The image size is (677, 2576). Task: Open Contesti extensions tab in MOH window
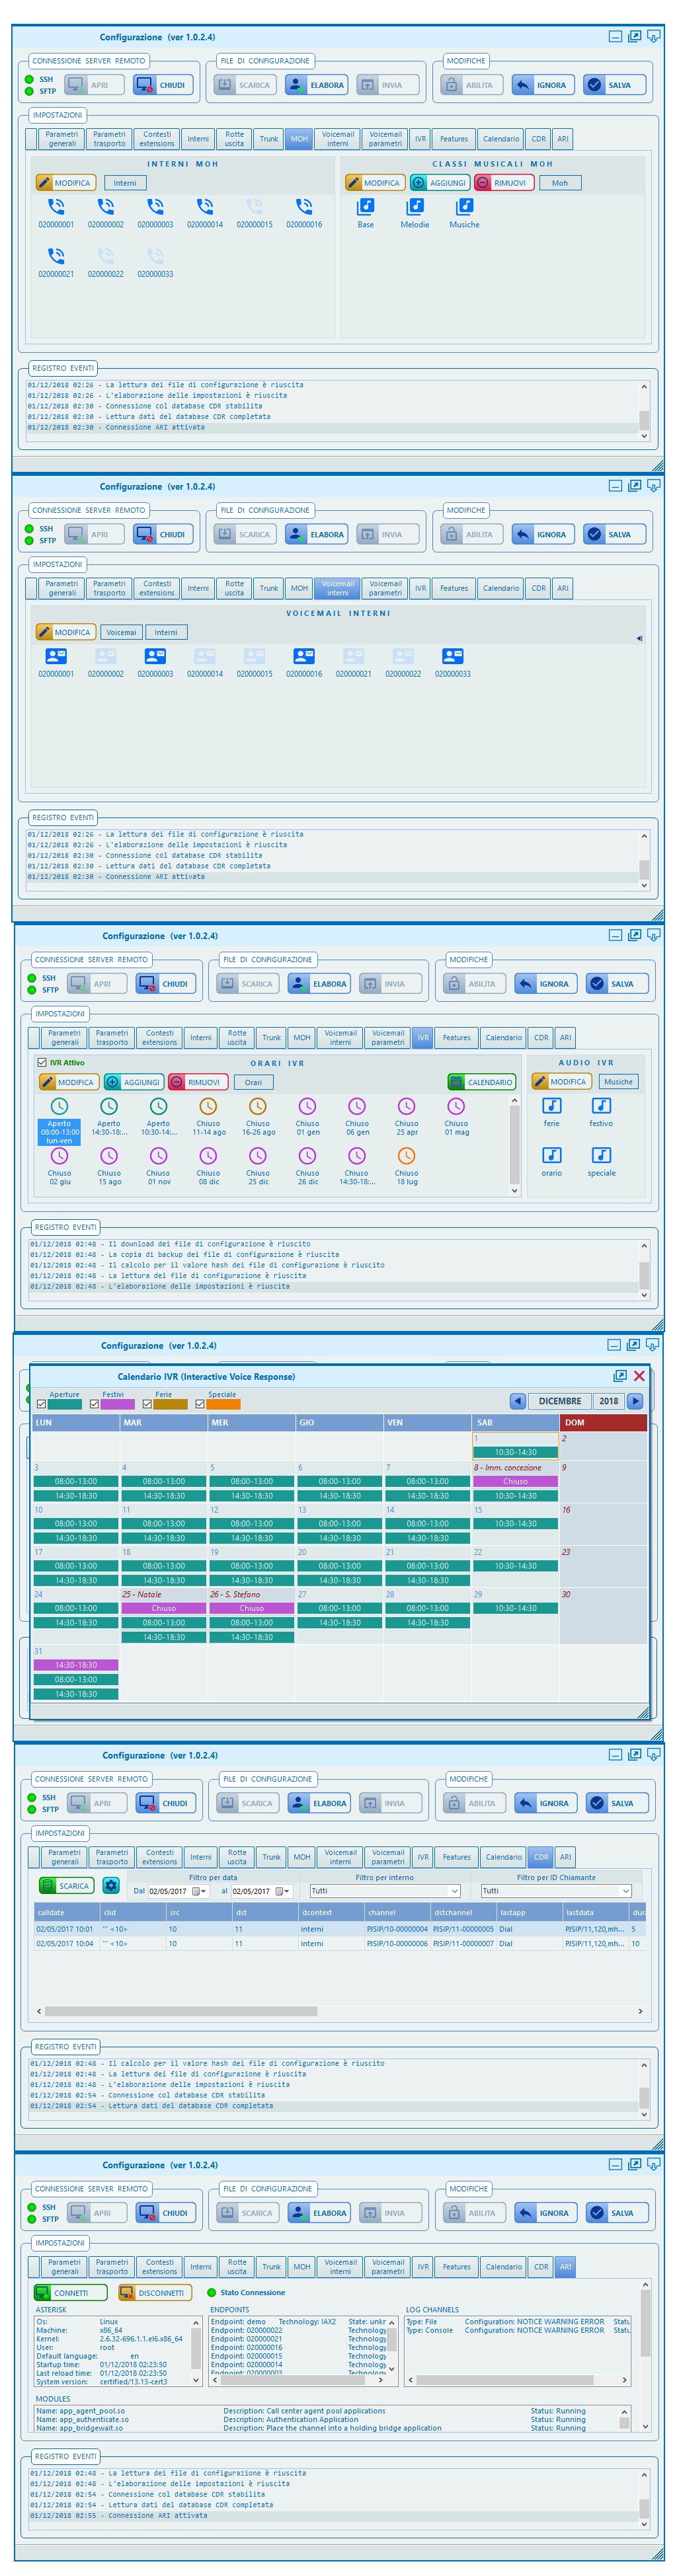pyautogui.click(x=157, y=139)
